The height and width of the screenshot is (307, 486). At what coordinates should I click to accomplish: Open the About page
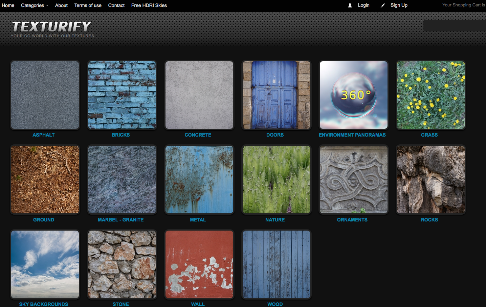point(61,5)
